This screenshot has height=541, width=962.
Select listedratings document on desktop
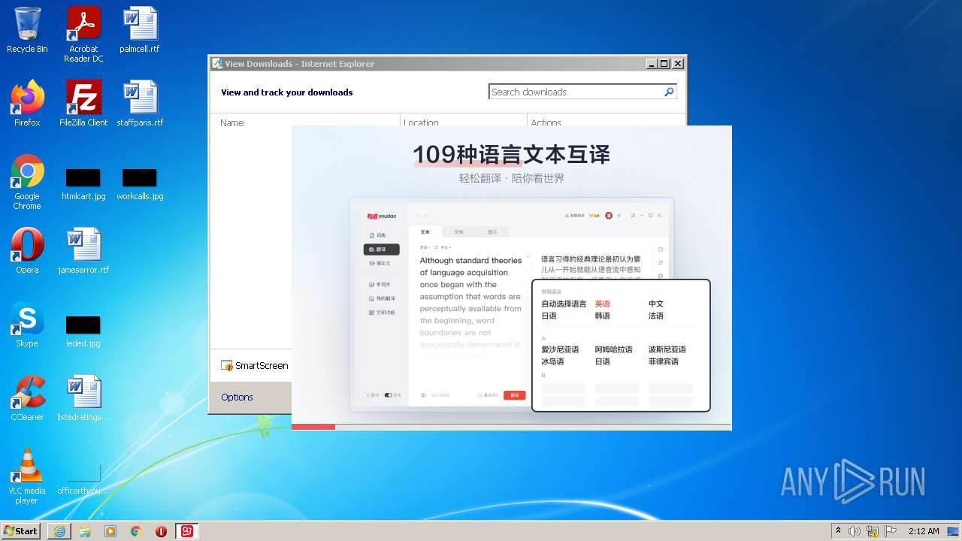tap(83, 398)
